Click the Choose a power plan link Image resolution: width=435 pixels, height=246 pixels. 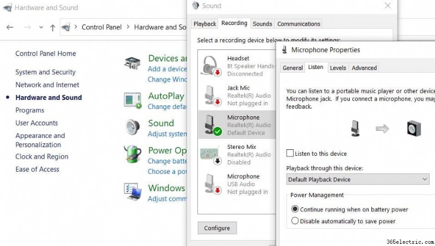pyautogui.click(x=167, y=172)
